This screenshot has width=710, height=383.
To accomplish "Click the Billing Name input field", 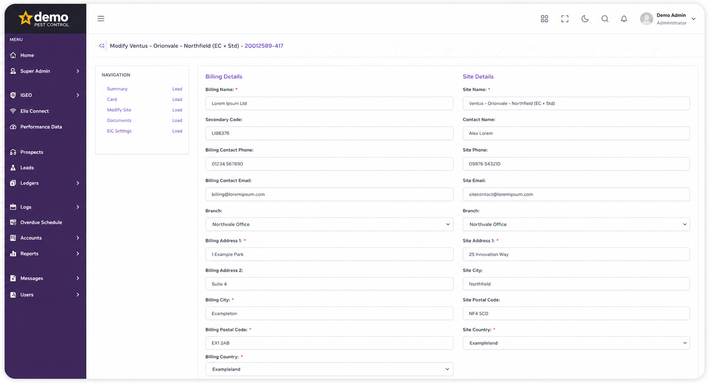I will 329,104.
